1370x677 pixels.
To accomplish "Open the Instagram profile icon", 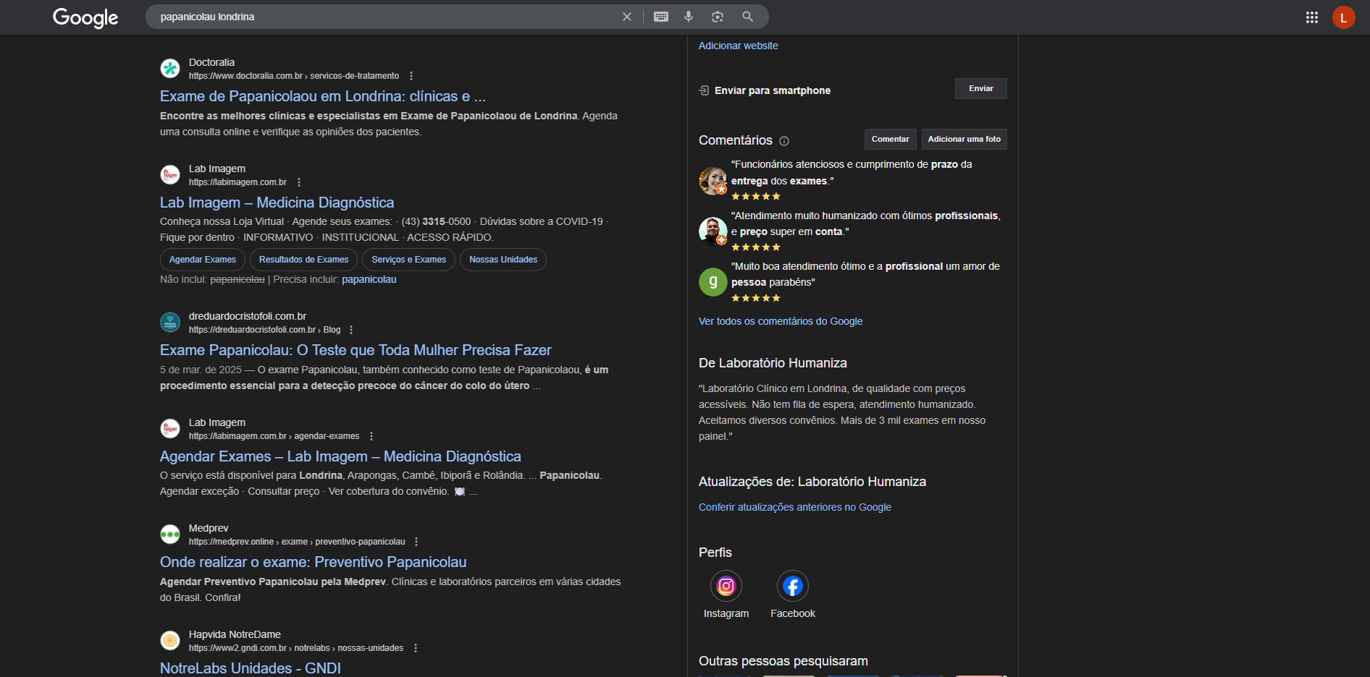I will tap(726, 586).
